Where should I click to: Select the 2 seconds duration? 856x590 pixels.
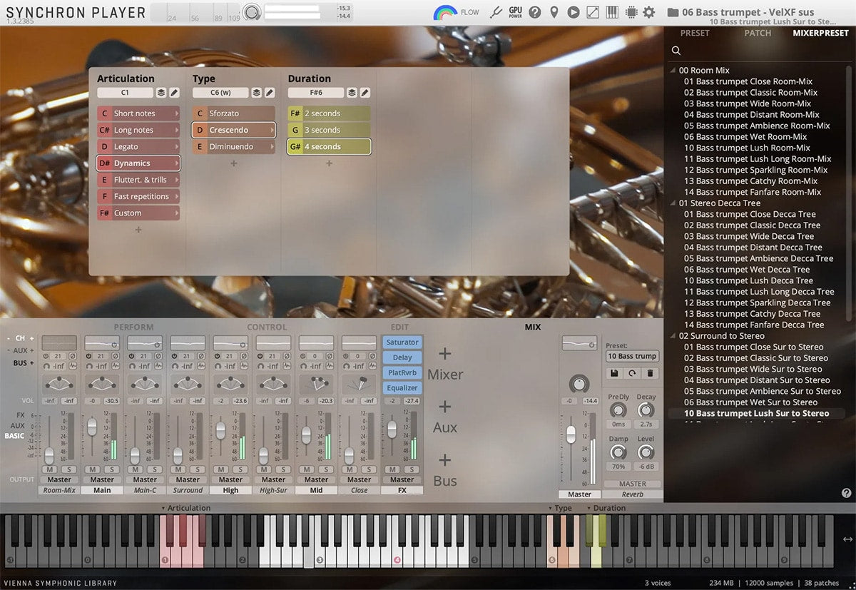(329, 113)
